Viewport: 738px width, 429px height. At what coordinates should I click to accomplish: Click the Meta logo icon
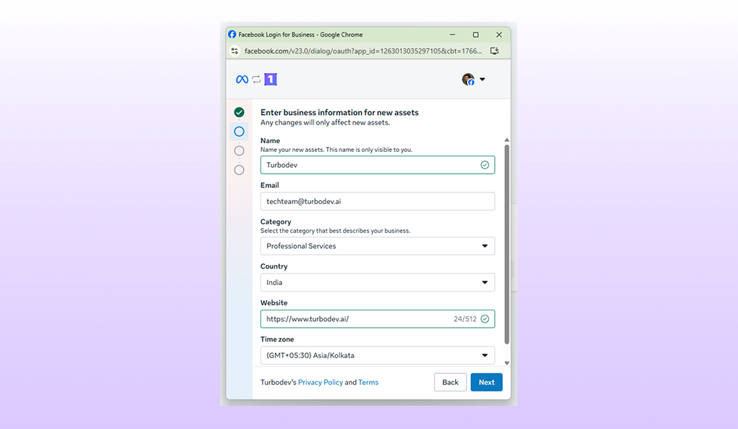point(242,80)
